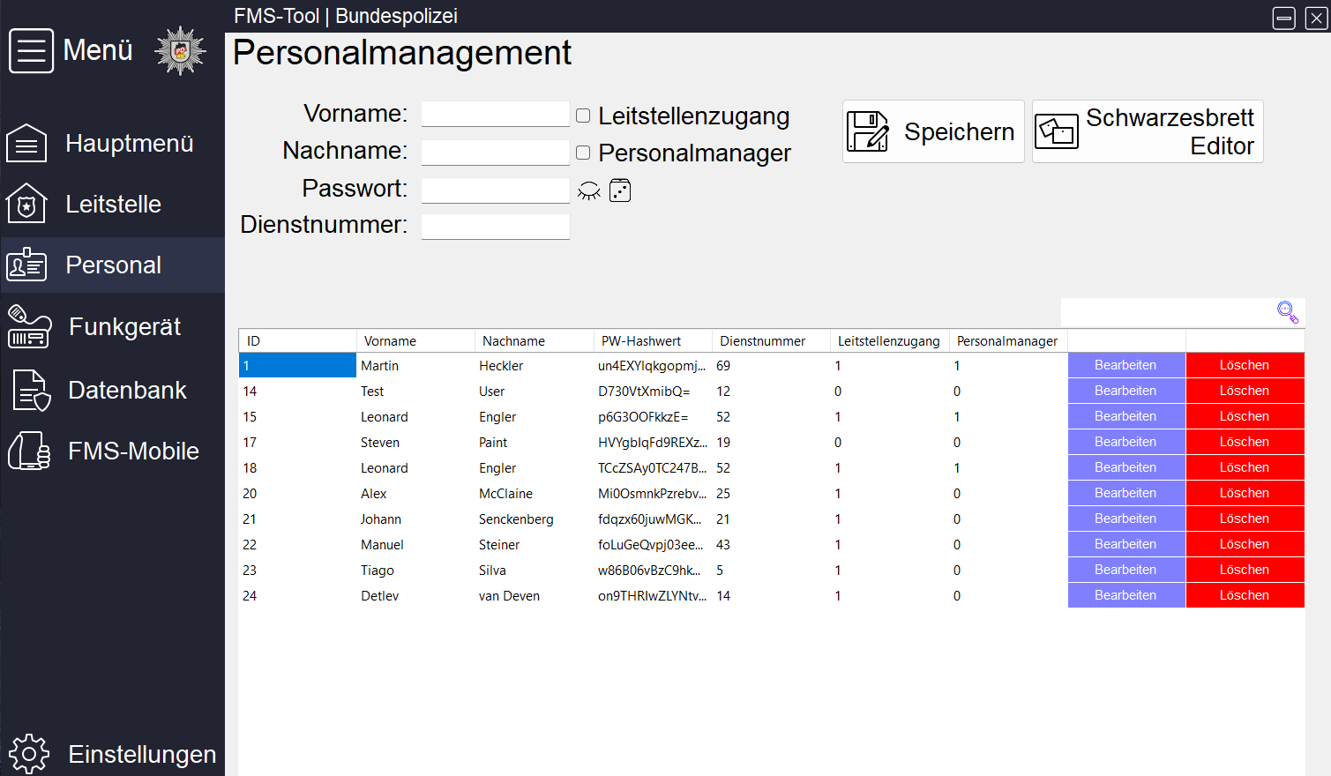Viewport: 1331px width, 776px height.
Task: Open Einstellungen gear icon
Action: coord(29,754)
